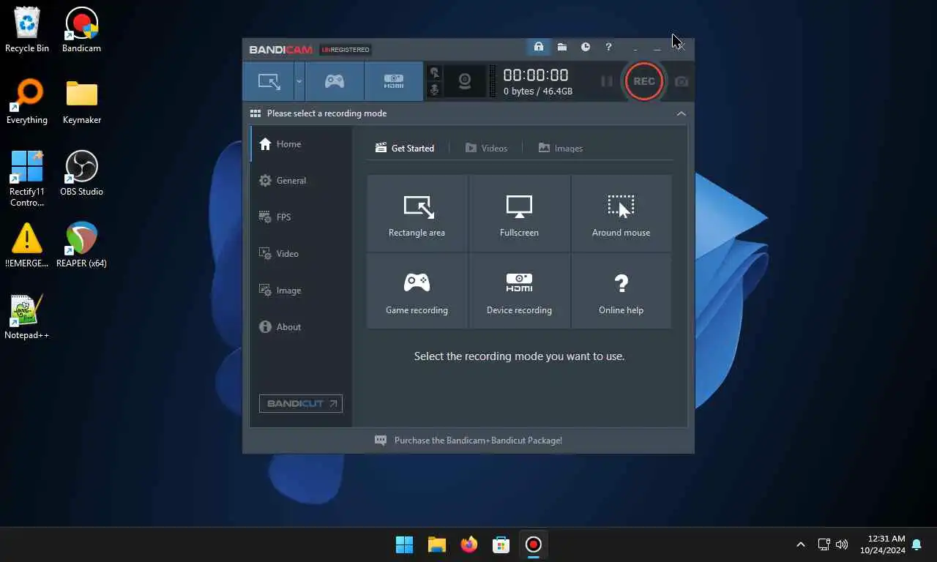Choose Around mouse recording tile
The width and height of the screenshot is (937, 562).
tap(621, 213)
